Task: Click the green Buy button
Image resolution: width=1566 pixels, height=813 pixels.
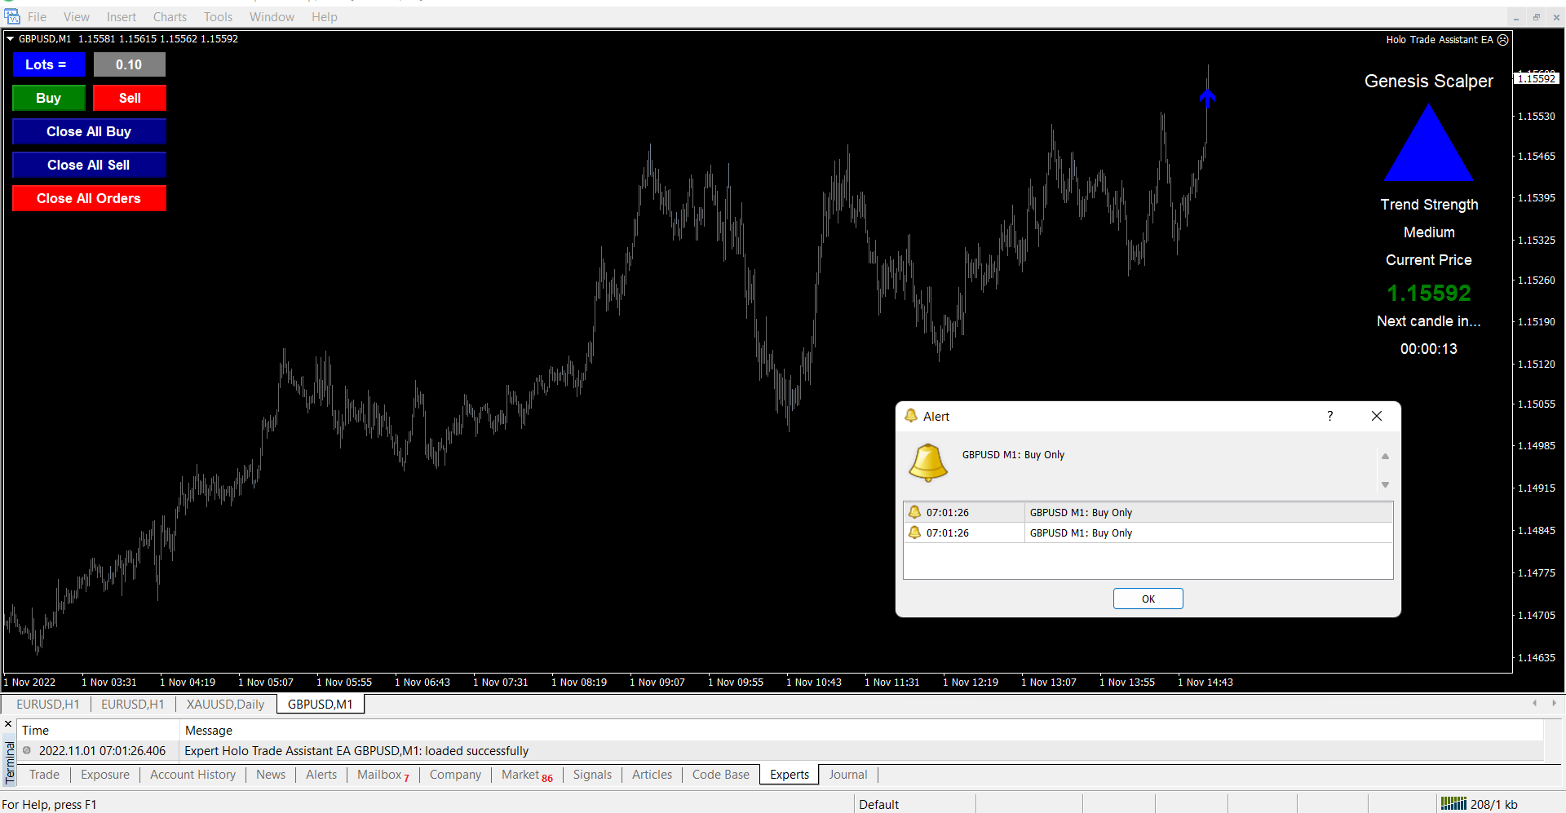Action: click(x=49, y=98)
